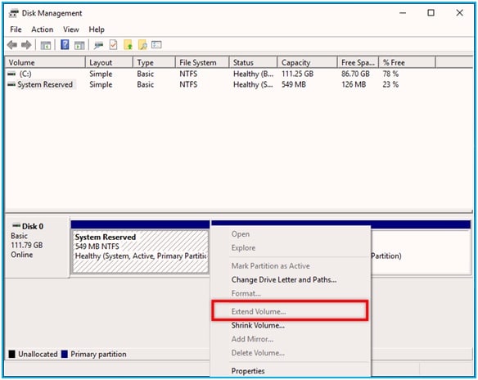Click the greyed Open context menu entry
This screenshot has width=478, height=380.
[x=240, y=234]
